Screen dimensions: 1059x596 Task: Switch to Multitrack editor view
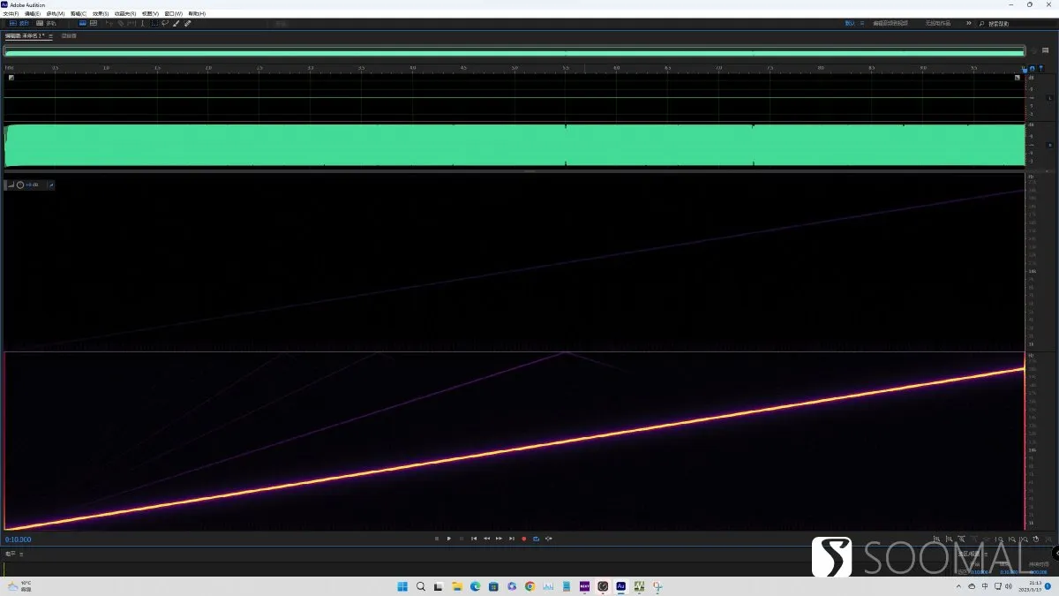pos(46,24)
